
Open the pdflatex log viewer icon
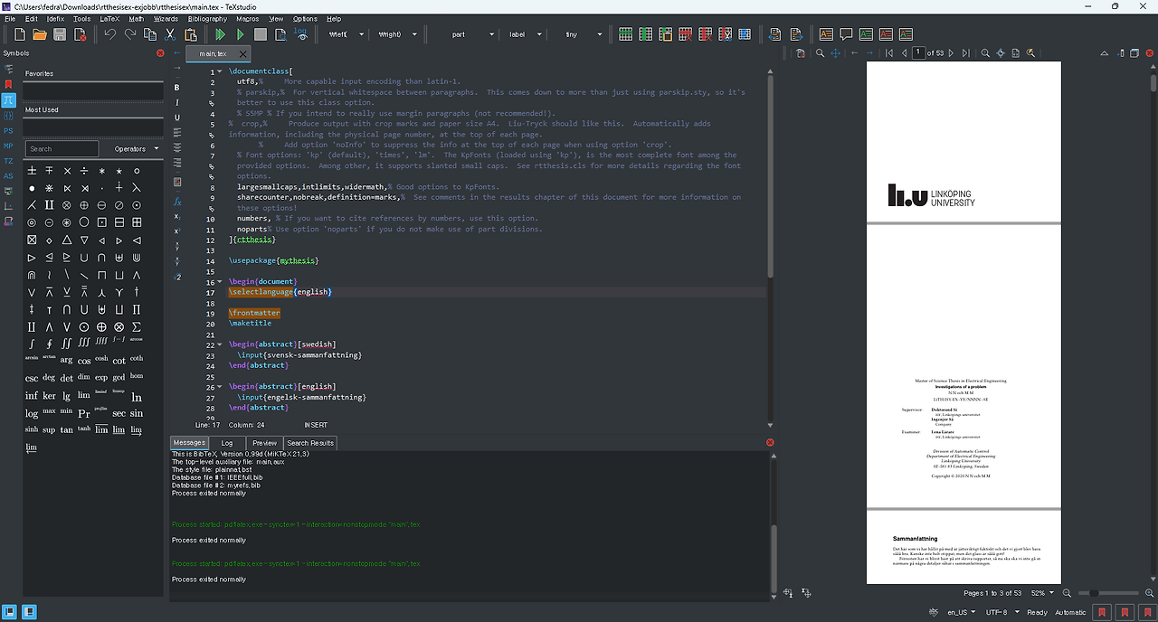(299, 34)
